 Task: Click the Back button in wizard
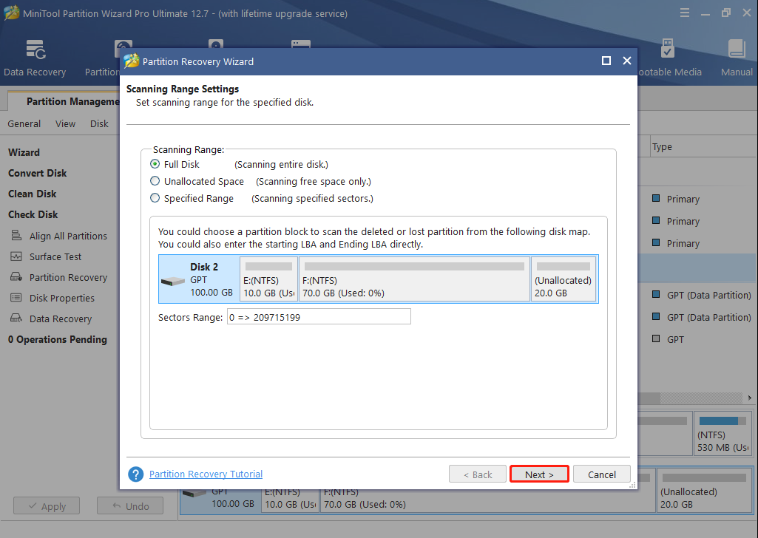coord(478,474)
